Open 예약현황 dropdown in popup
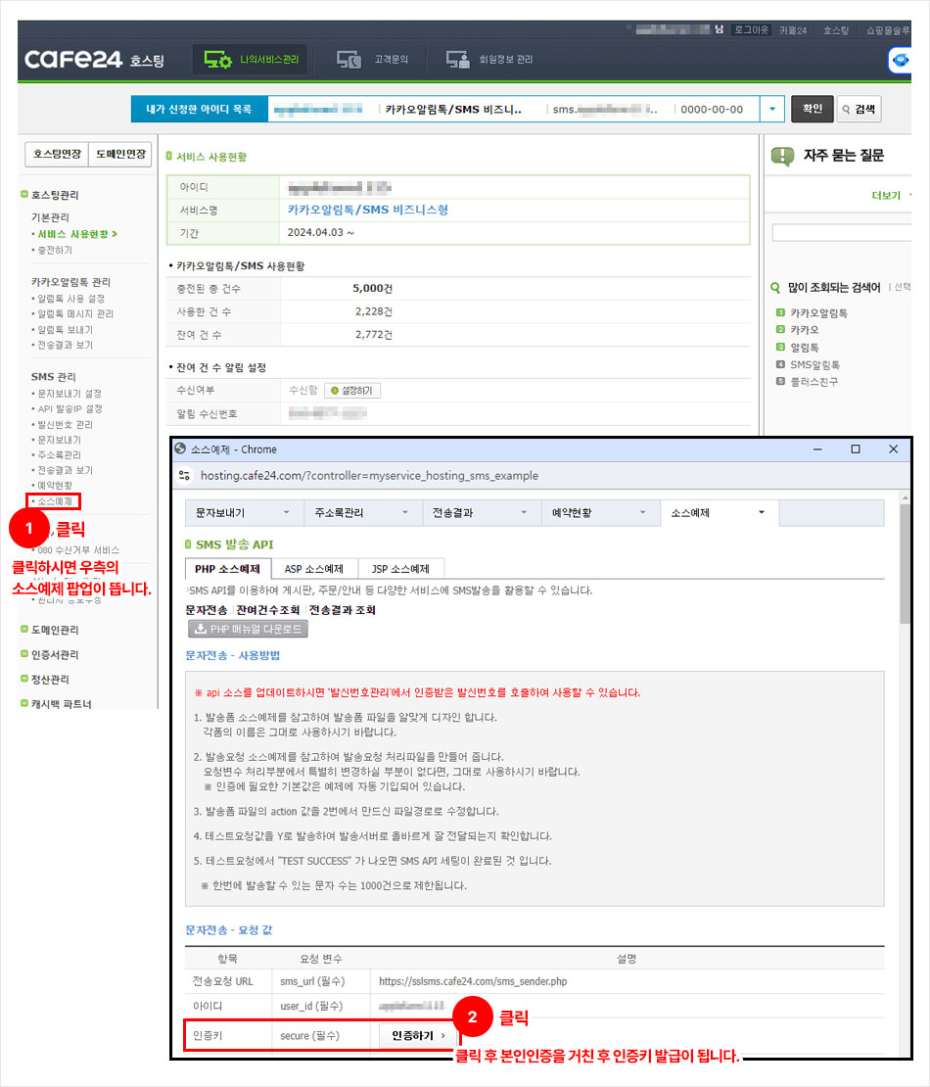 (x=601, y=513)
